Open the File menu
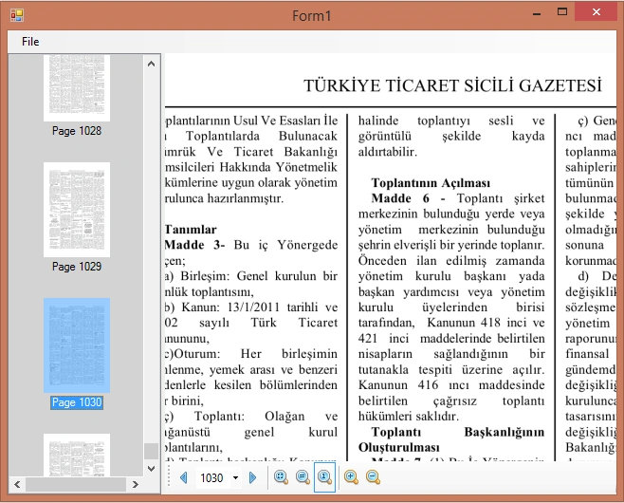 (30, 42)
